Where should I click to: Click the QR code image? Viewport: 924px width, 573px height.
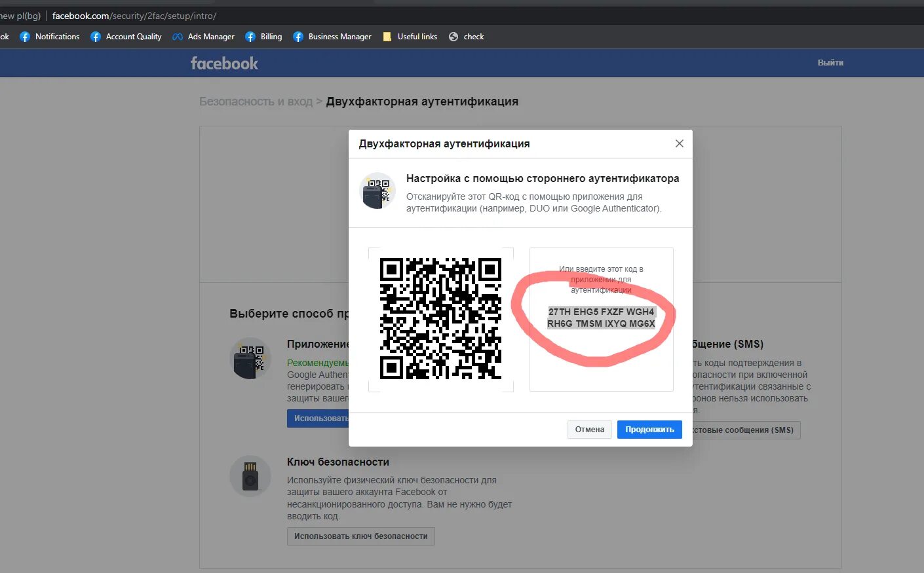pos(440,319)
